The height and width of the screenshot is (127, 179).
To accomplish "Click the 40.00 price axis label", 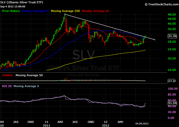I will pyautogui.click(x=172, y=24).
